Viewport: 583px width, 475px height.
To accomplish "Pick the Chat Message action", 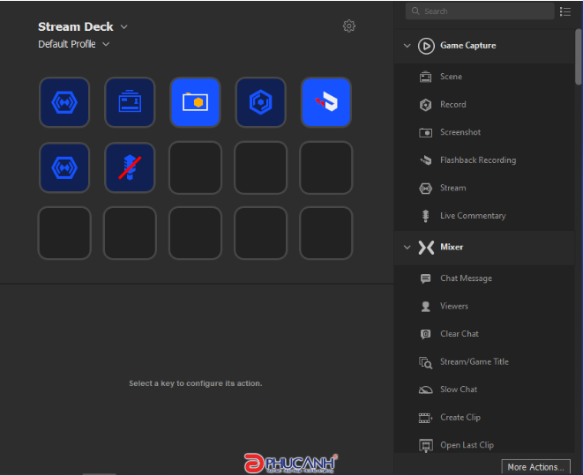I will [x=484, y=278].
